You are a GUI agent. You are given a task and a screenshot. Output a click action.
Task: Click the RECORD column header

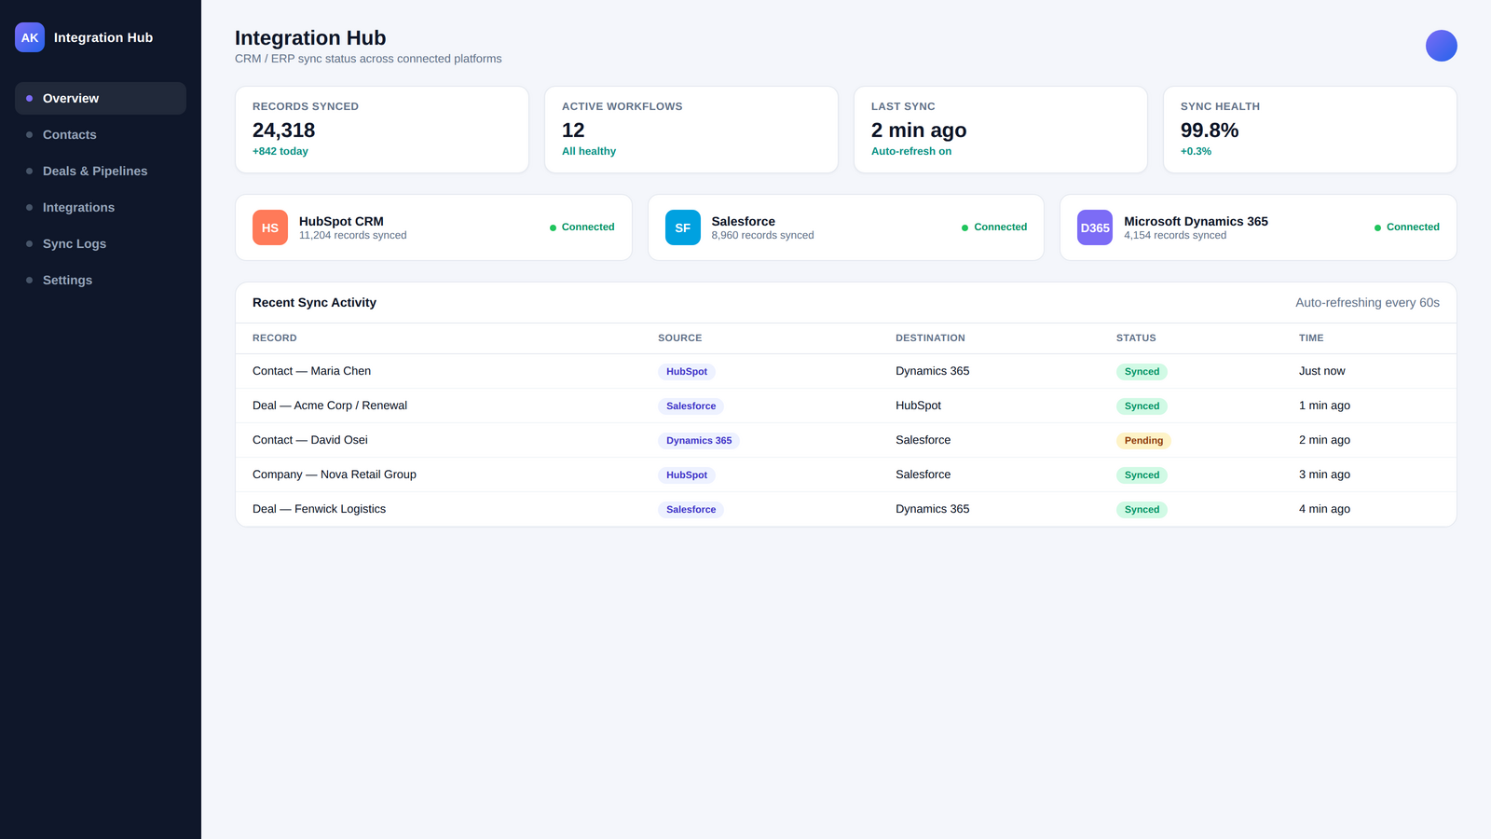coord(275,338)
